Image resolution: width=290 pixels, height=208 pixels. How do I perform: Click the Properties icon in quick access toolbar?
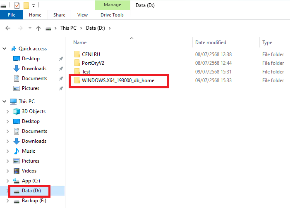[x=17, y=5]
